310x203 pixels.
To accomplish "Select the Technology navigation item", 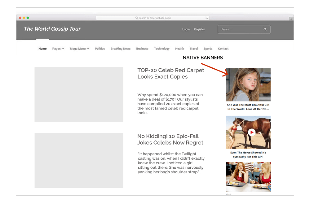I will click(162, 49).
